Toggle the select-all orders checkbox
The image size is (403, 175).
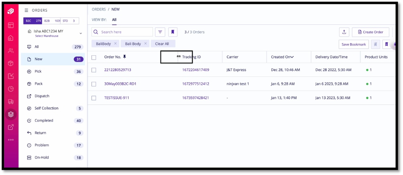pyautogui.click(x=94, y=57)
